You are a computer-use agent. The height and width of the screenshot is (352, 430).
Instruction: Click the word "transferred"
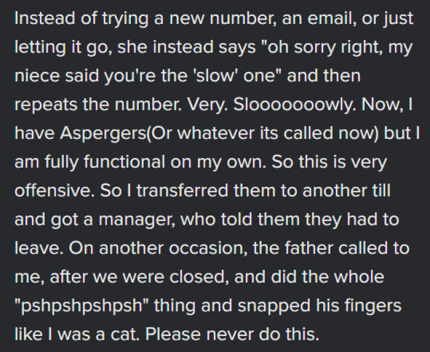182,191
